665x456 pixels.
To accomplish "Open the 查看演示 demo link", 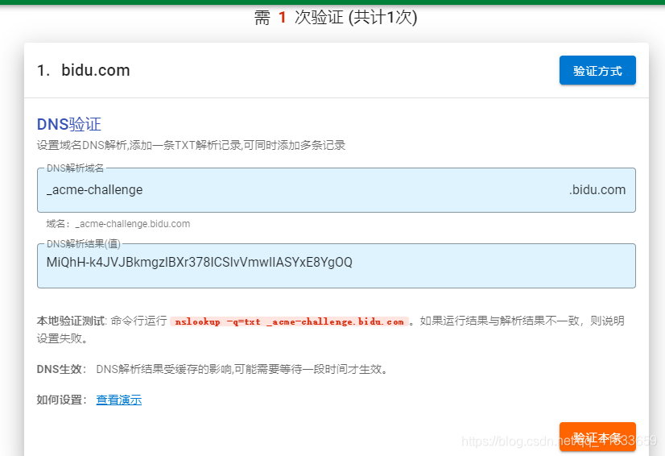I will point(119,400).
